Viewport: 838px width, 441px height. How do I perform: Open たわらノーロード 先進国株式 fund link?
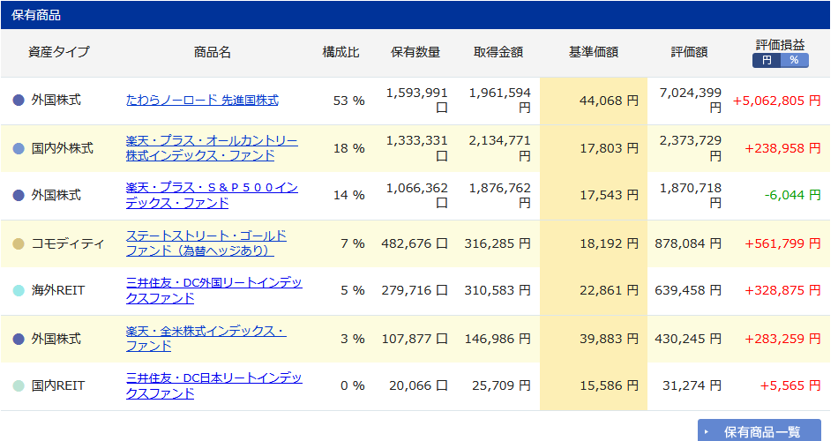pyautogui.click(x=202, y=101)
